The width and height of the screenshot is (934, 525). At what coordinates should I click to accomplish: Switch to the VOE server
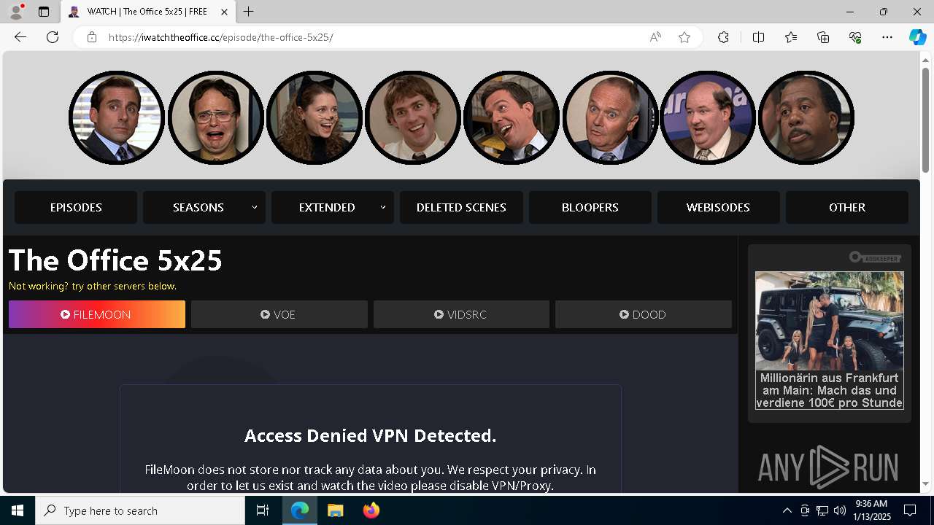coord(279,314)
